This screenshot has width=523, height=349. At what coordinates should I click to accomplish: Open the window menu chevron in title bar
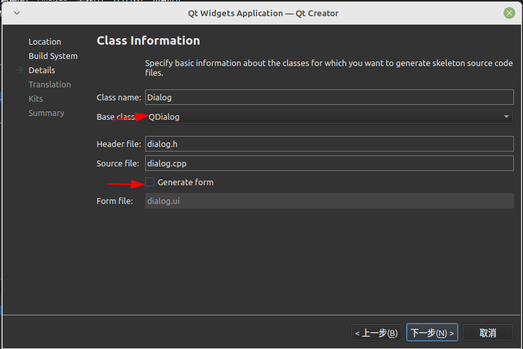16,13
